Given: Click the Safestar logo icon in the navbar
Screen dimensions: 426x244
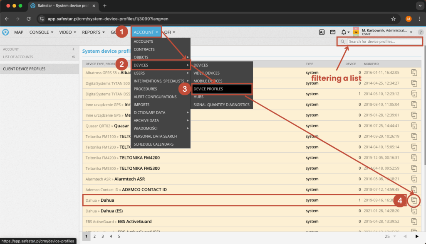Looking at the screenshot, I should pos(5,32).
